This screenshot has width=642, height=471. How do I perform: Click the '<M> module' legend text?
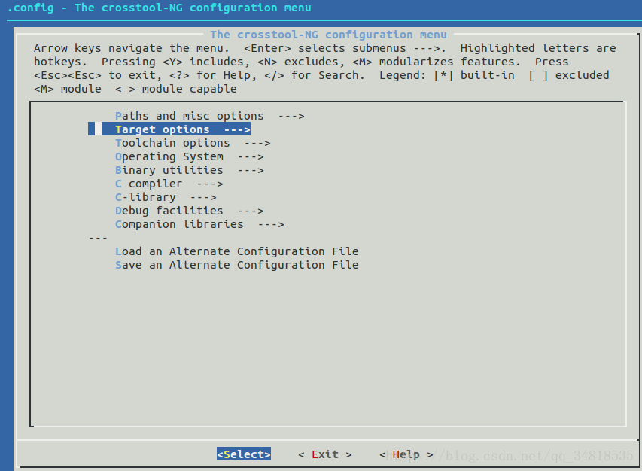(68, 89)
